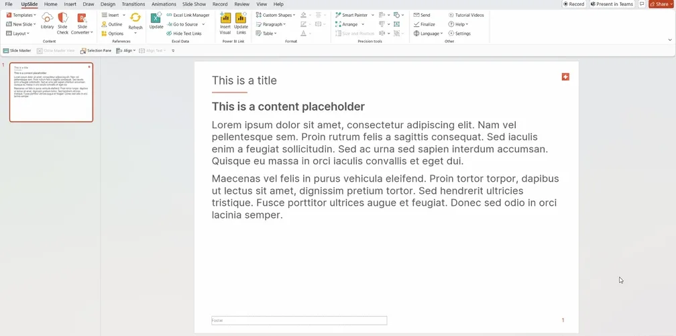Activate the Smart Painter tool
676x336 pixels.
coord(351,15)
